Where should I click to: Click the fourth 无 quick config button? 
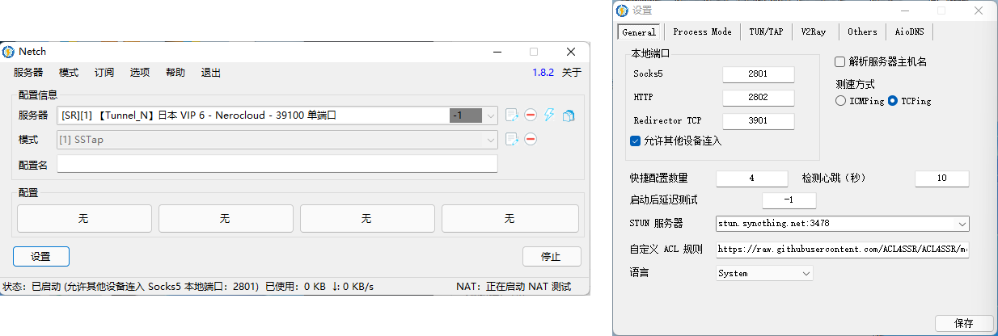pos(510,219)
